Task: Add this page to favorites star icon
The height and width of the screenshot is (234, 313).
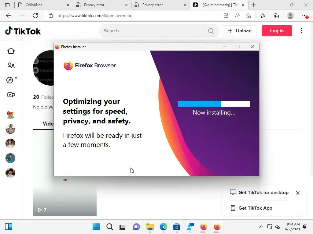Action: (248, 16)
